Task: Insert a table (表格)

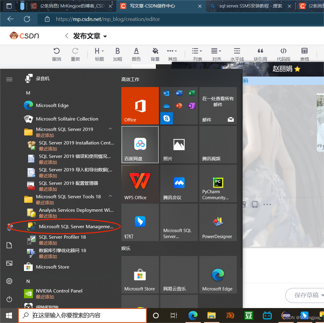Action: [x=305, y=54]
